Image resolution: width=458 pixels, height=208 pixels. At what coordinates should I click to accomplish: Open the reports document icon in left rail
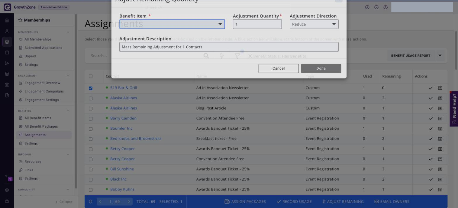tap(7, 95)
